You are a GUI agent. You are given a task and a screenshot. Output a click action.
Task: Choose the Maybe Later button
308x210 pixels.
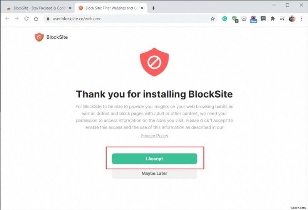(154, 174)
